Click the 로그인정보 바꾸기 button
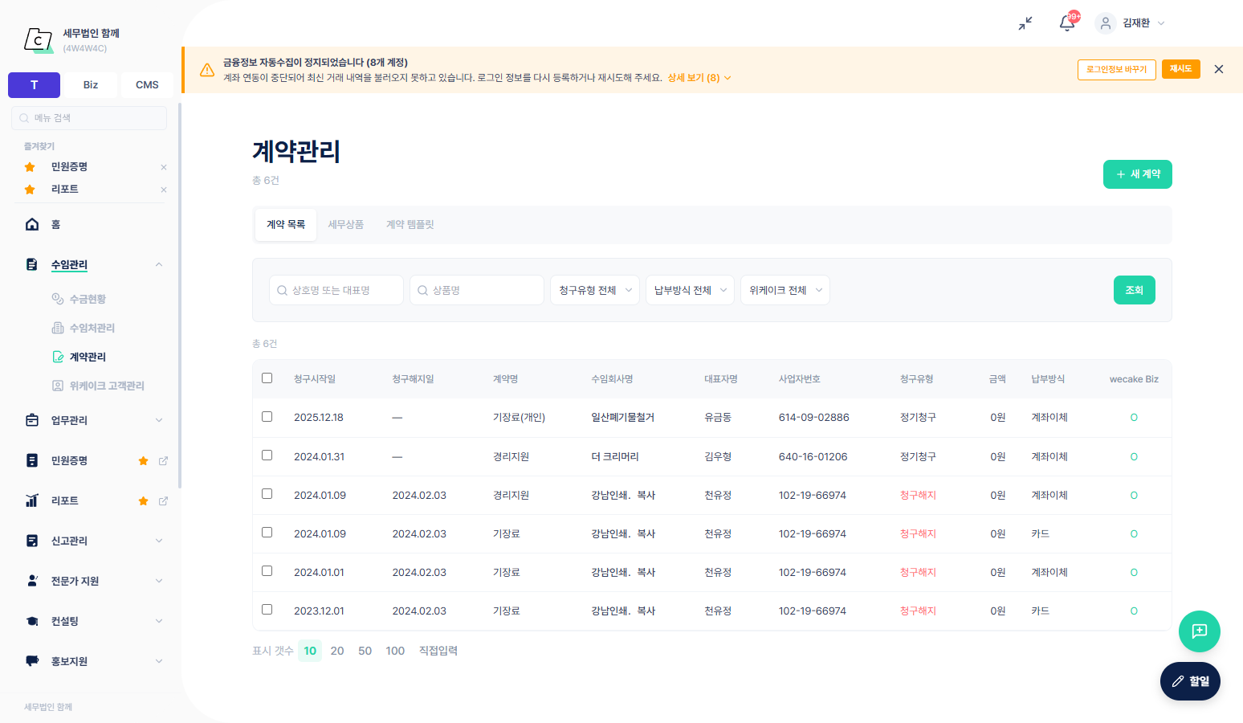1243x723 pixels. [x=1117, y=69]
